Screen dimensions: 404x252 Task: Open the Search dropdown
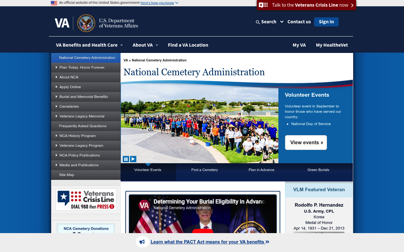(271, 22)
